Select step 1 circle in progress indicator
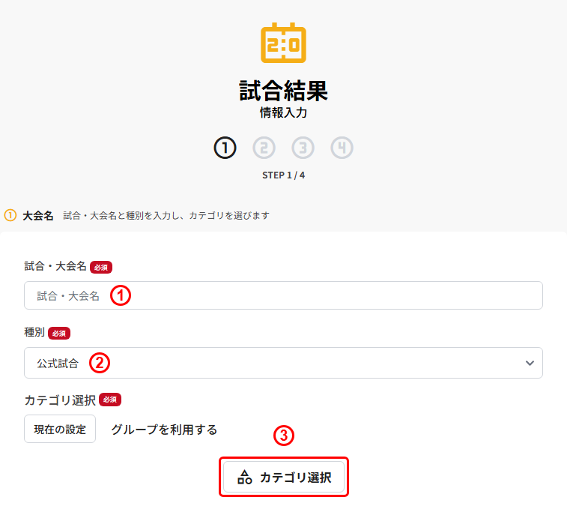Image resolution: width=567 pixels, height=515 pixels. pyautogui.click(x=225, y=148)
